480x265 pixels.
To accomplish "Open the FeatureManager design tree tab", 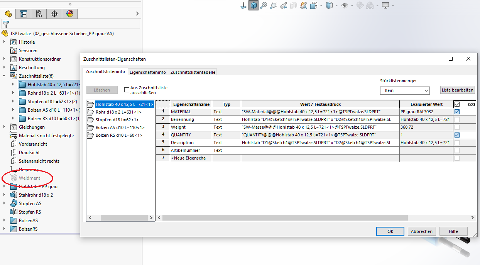I will pyautogui.click(x=8, y=14).
